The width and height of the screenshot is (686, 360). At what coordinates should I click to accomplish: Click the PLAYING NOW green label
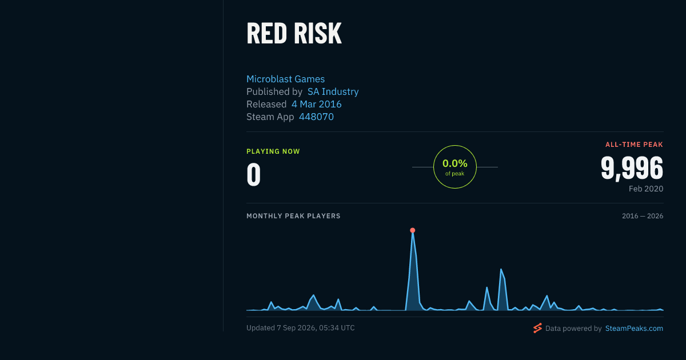coord(273,151)
